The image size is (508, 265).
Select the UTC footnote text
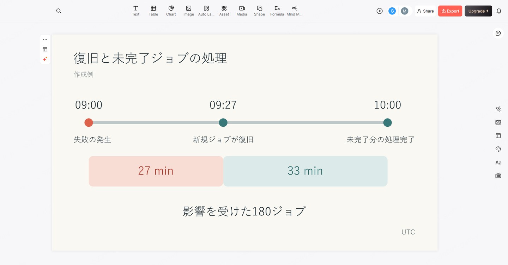pyautogui.click(x=408, y=232)
